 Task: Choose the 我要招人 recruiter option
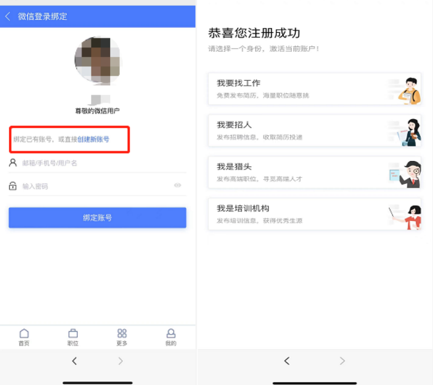coord(314,131)
